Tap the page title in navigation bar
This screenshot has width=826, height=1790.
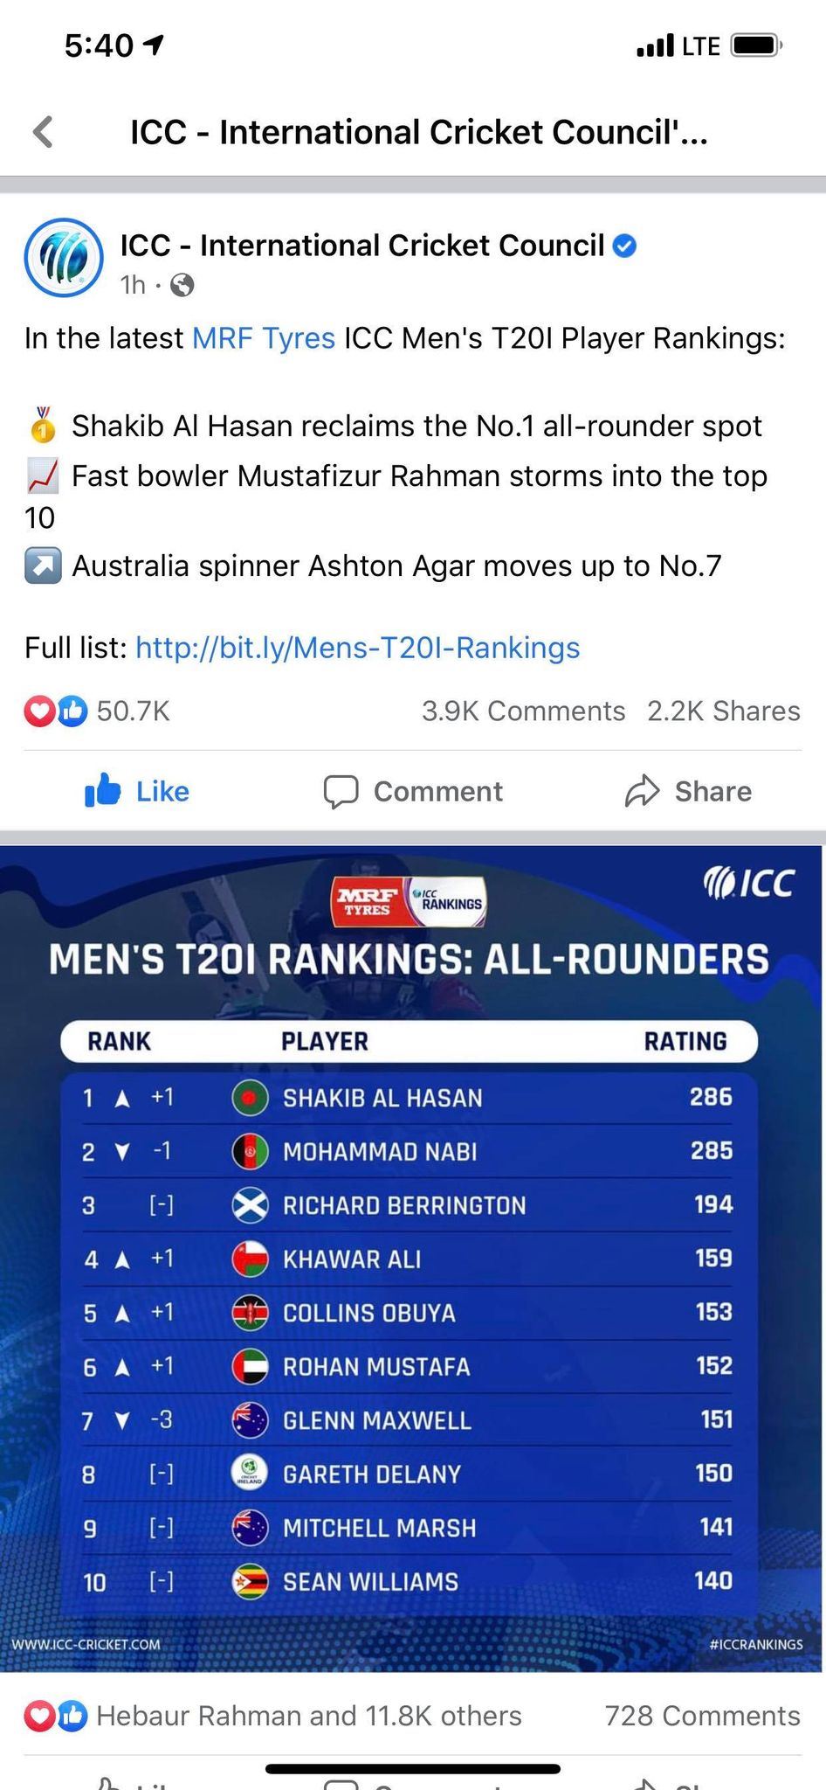(419, 132)
